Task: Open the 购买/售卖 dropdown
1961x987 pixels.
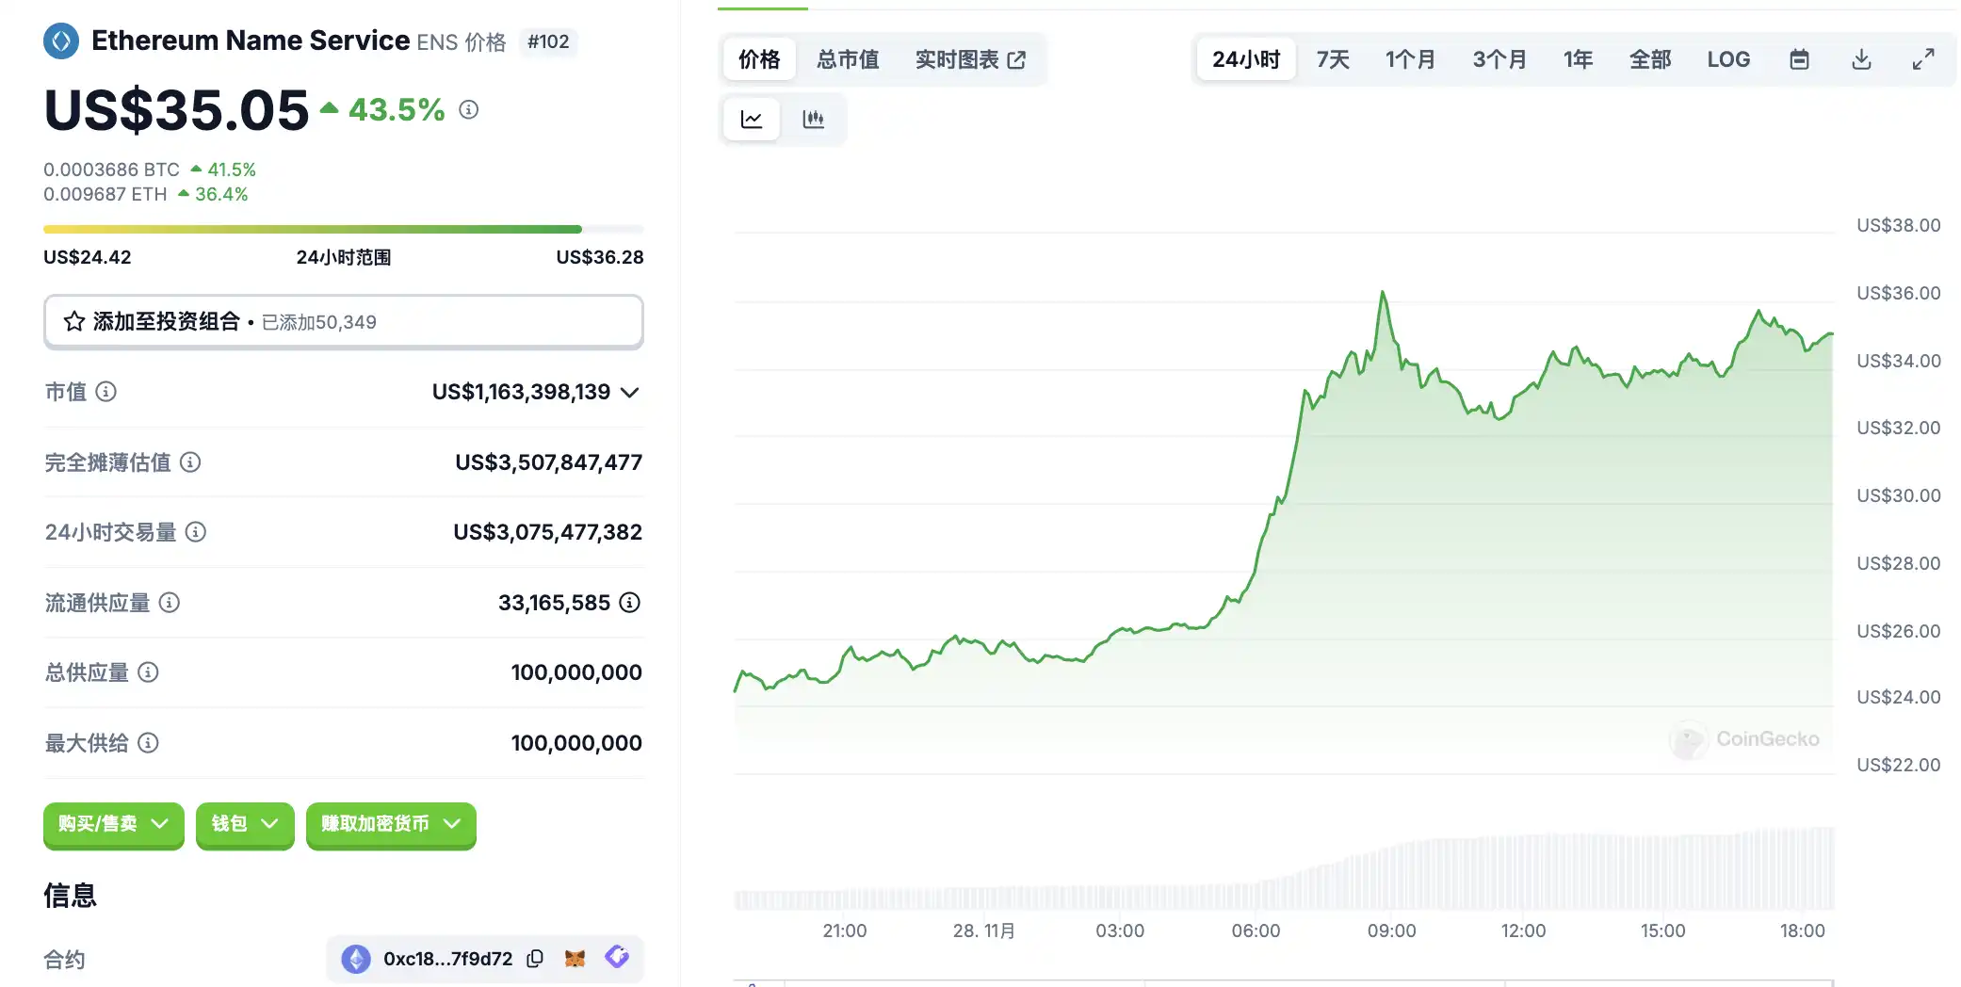Action: click(113, 824)
